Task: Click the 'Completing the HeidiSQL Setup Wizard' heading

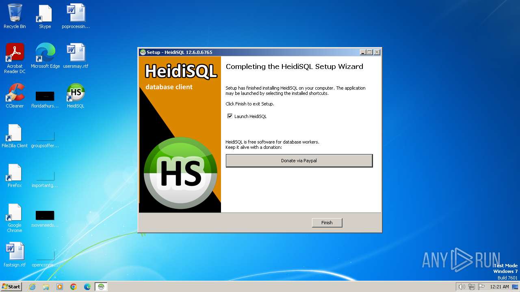Action: [x=295, y=67]
